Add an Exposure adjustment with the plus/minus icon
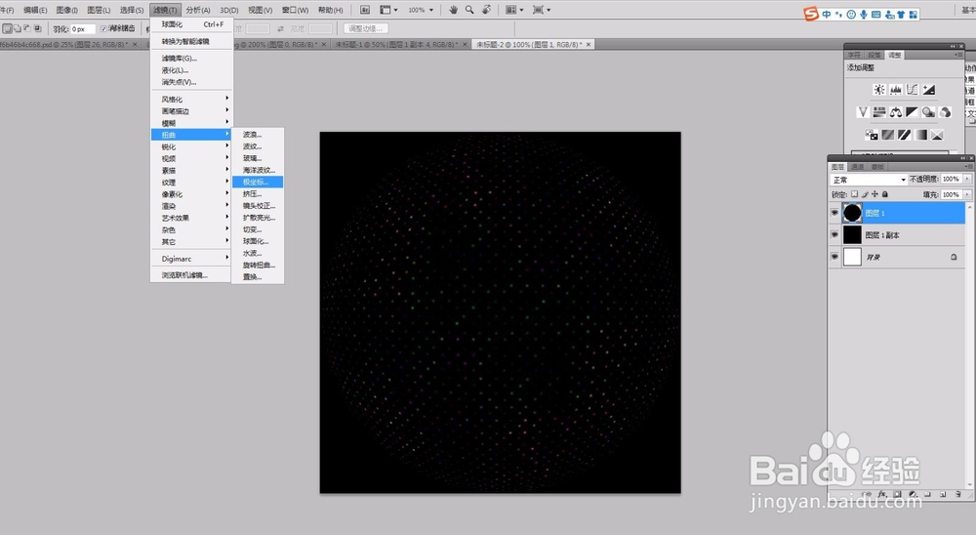 click(929, 90)
